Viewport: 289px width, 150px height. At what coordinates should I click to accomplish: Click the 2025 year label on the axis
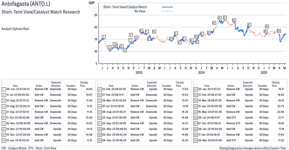coord(264,72)
